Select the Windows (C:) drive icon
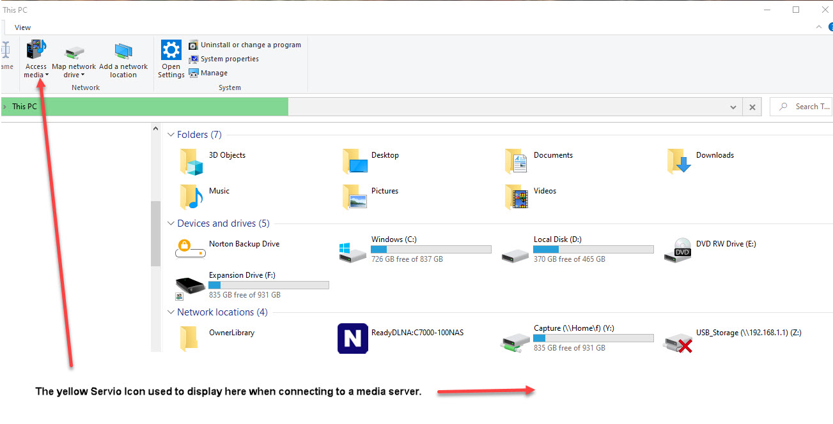The height and width of the screenshot is (424, 833). [353, 250]
